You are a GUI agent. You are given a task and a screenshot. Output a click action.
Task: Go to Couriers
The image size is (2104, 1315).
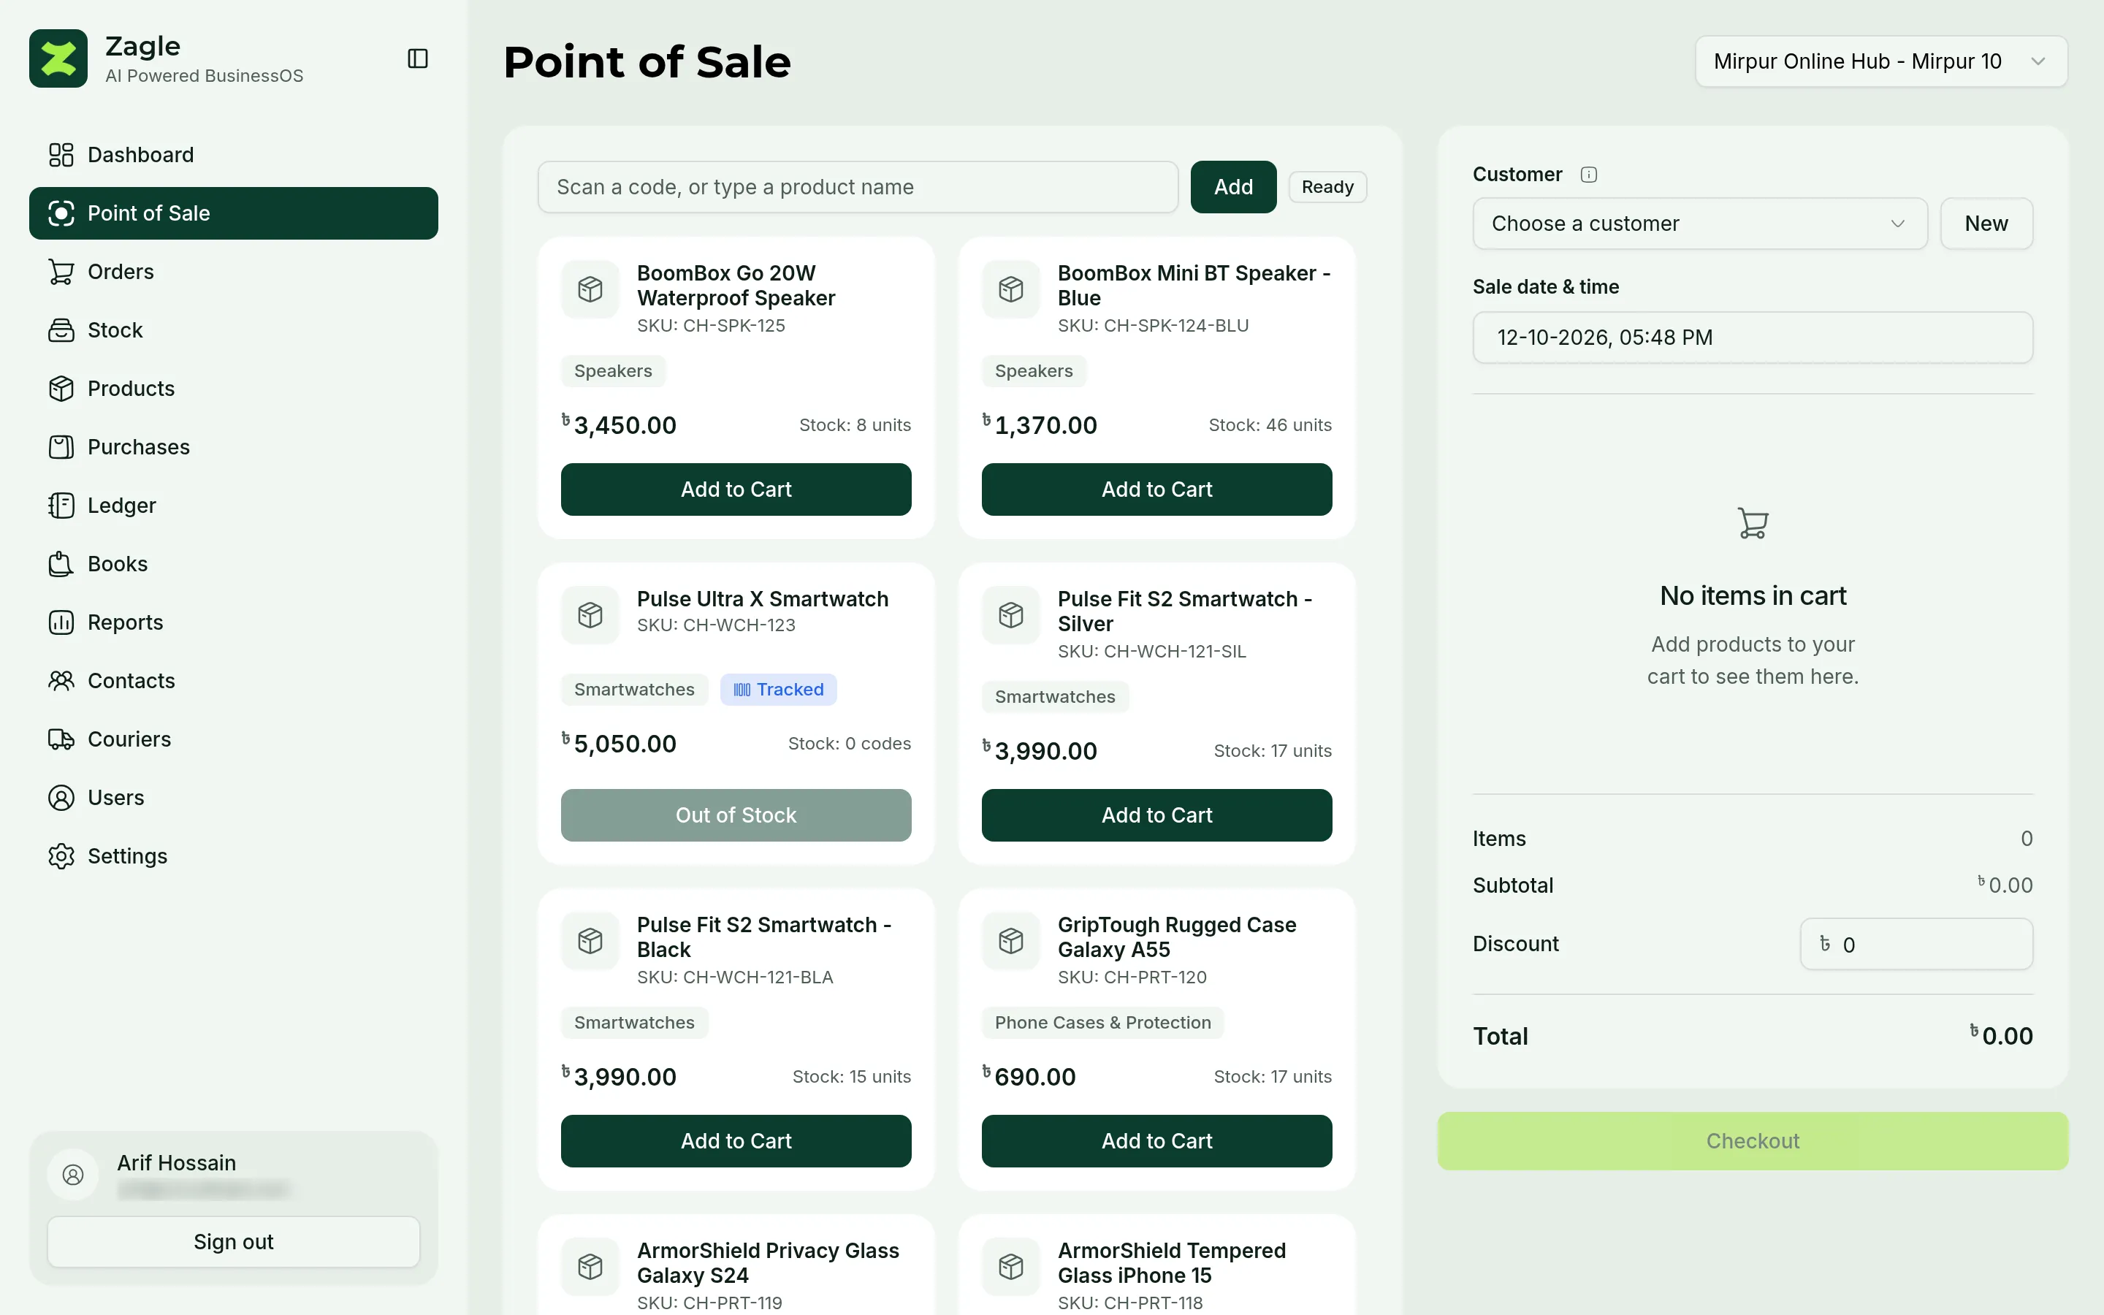click(x=233, y=739)
